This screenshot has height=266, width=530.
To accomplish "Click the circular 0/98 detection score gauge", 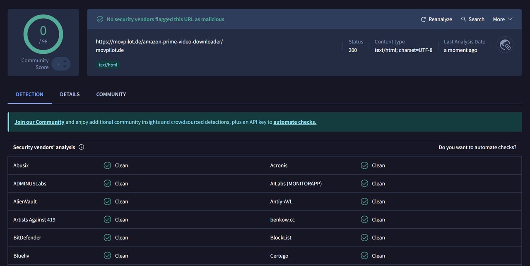I will pos(43,34).
